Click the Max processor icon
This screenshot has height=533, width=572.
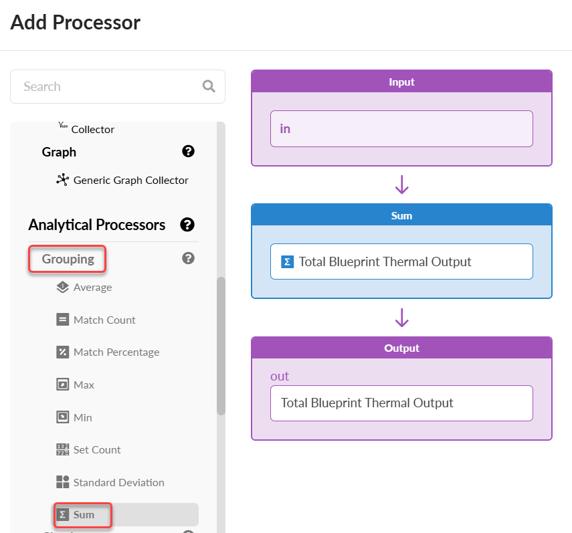(x=62, y=385)
